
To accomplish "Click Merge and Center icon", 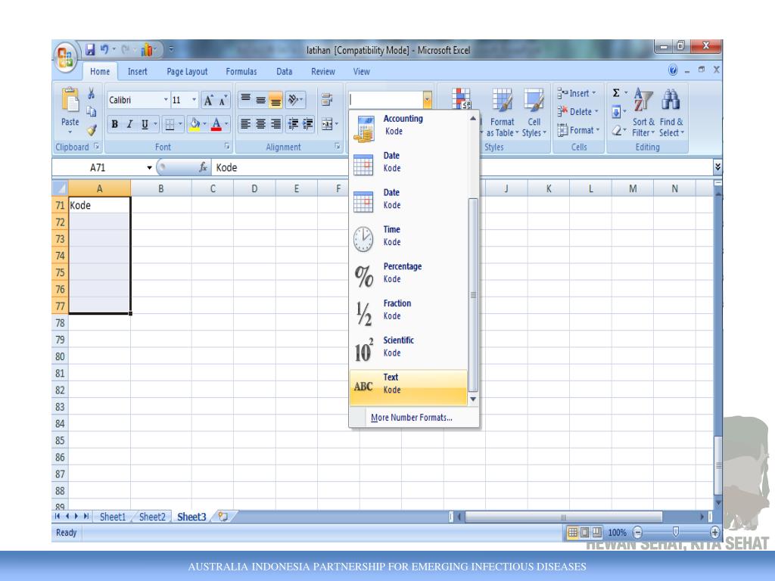I will 327,123.
